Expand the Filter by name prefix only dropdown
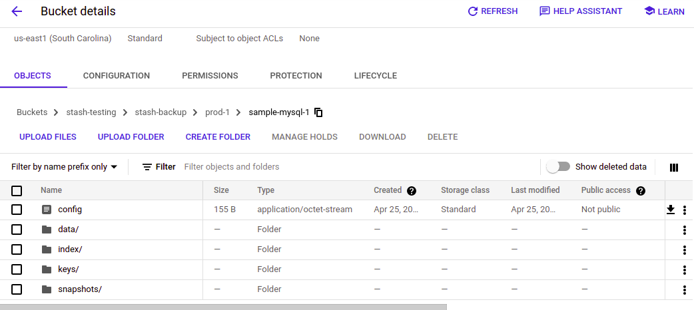 tap(65, 167)
